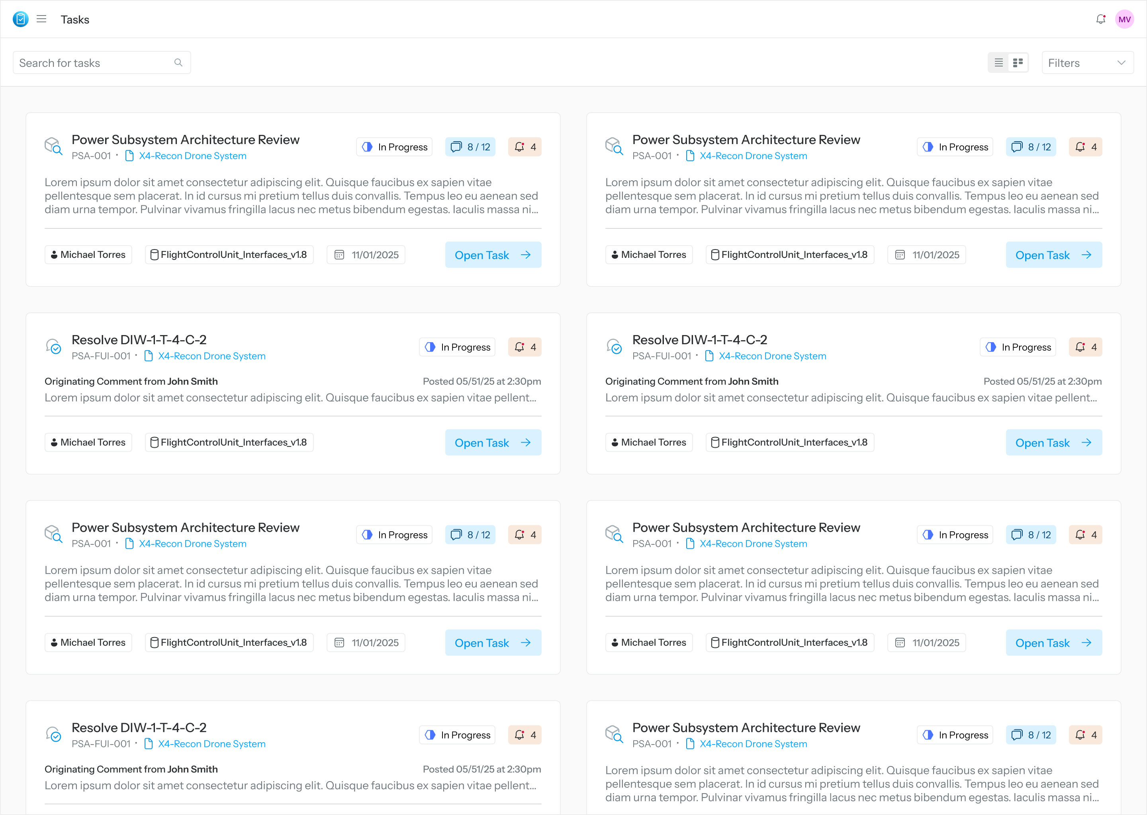1147x815 pixels.
Task: Click the app logo in the top left
Action: (x=21, y=19)
